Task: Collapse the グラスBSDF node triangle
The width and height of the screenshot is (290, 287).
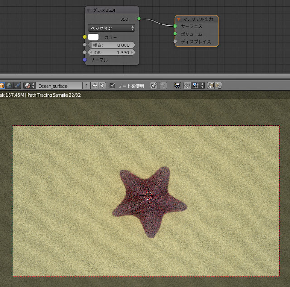Action: click(x=89, y=10)
